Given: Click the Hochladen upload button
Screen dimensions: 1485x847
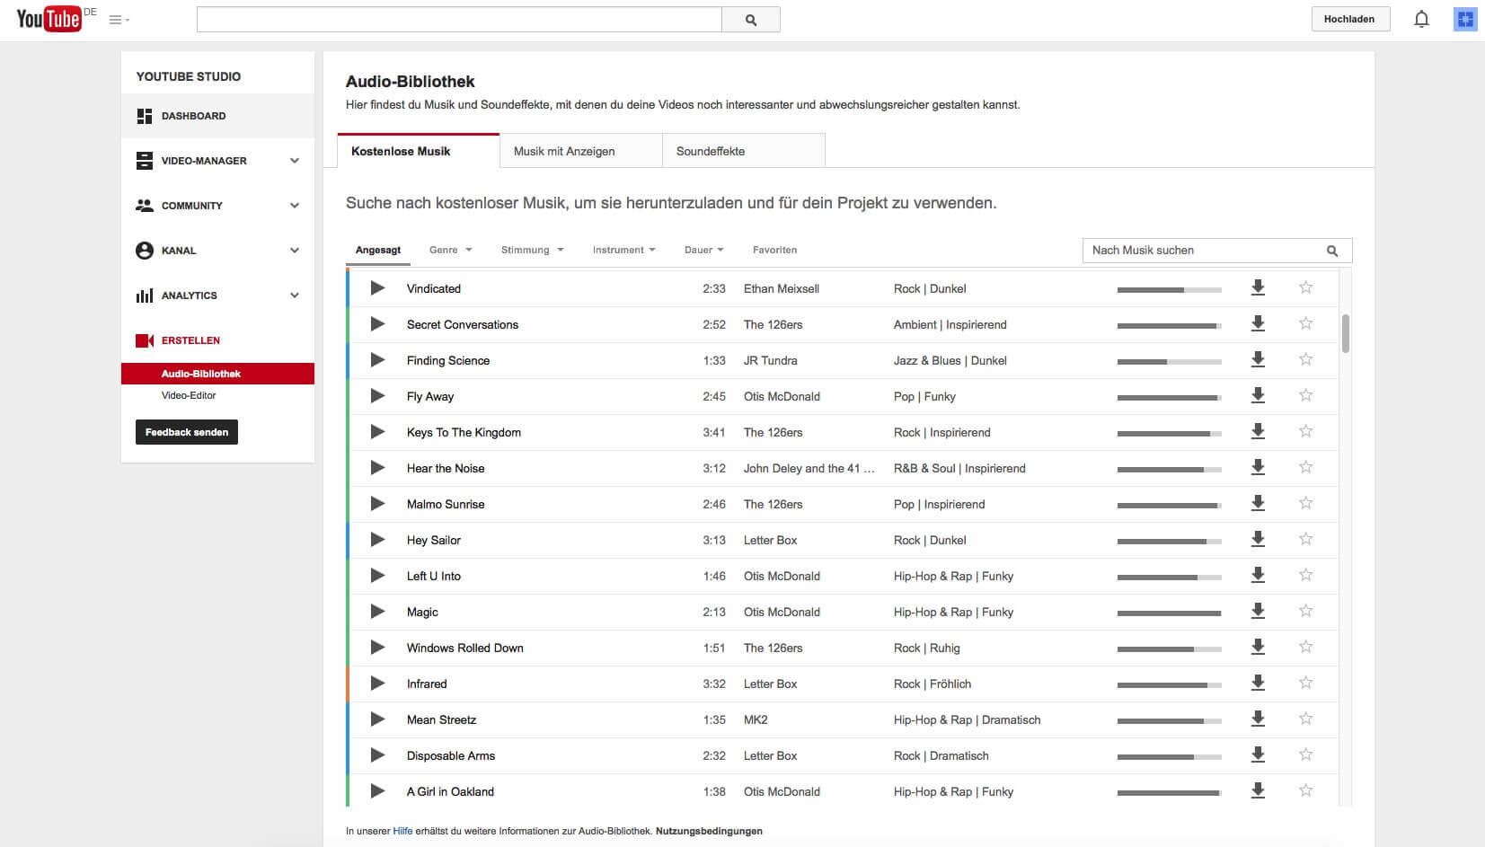Looking at the screenshot, I should [1349, 19].
